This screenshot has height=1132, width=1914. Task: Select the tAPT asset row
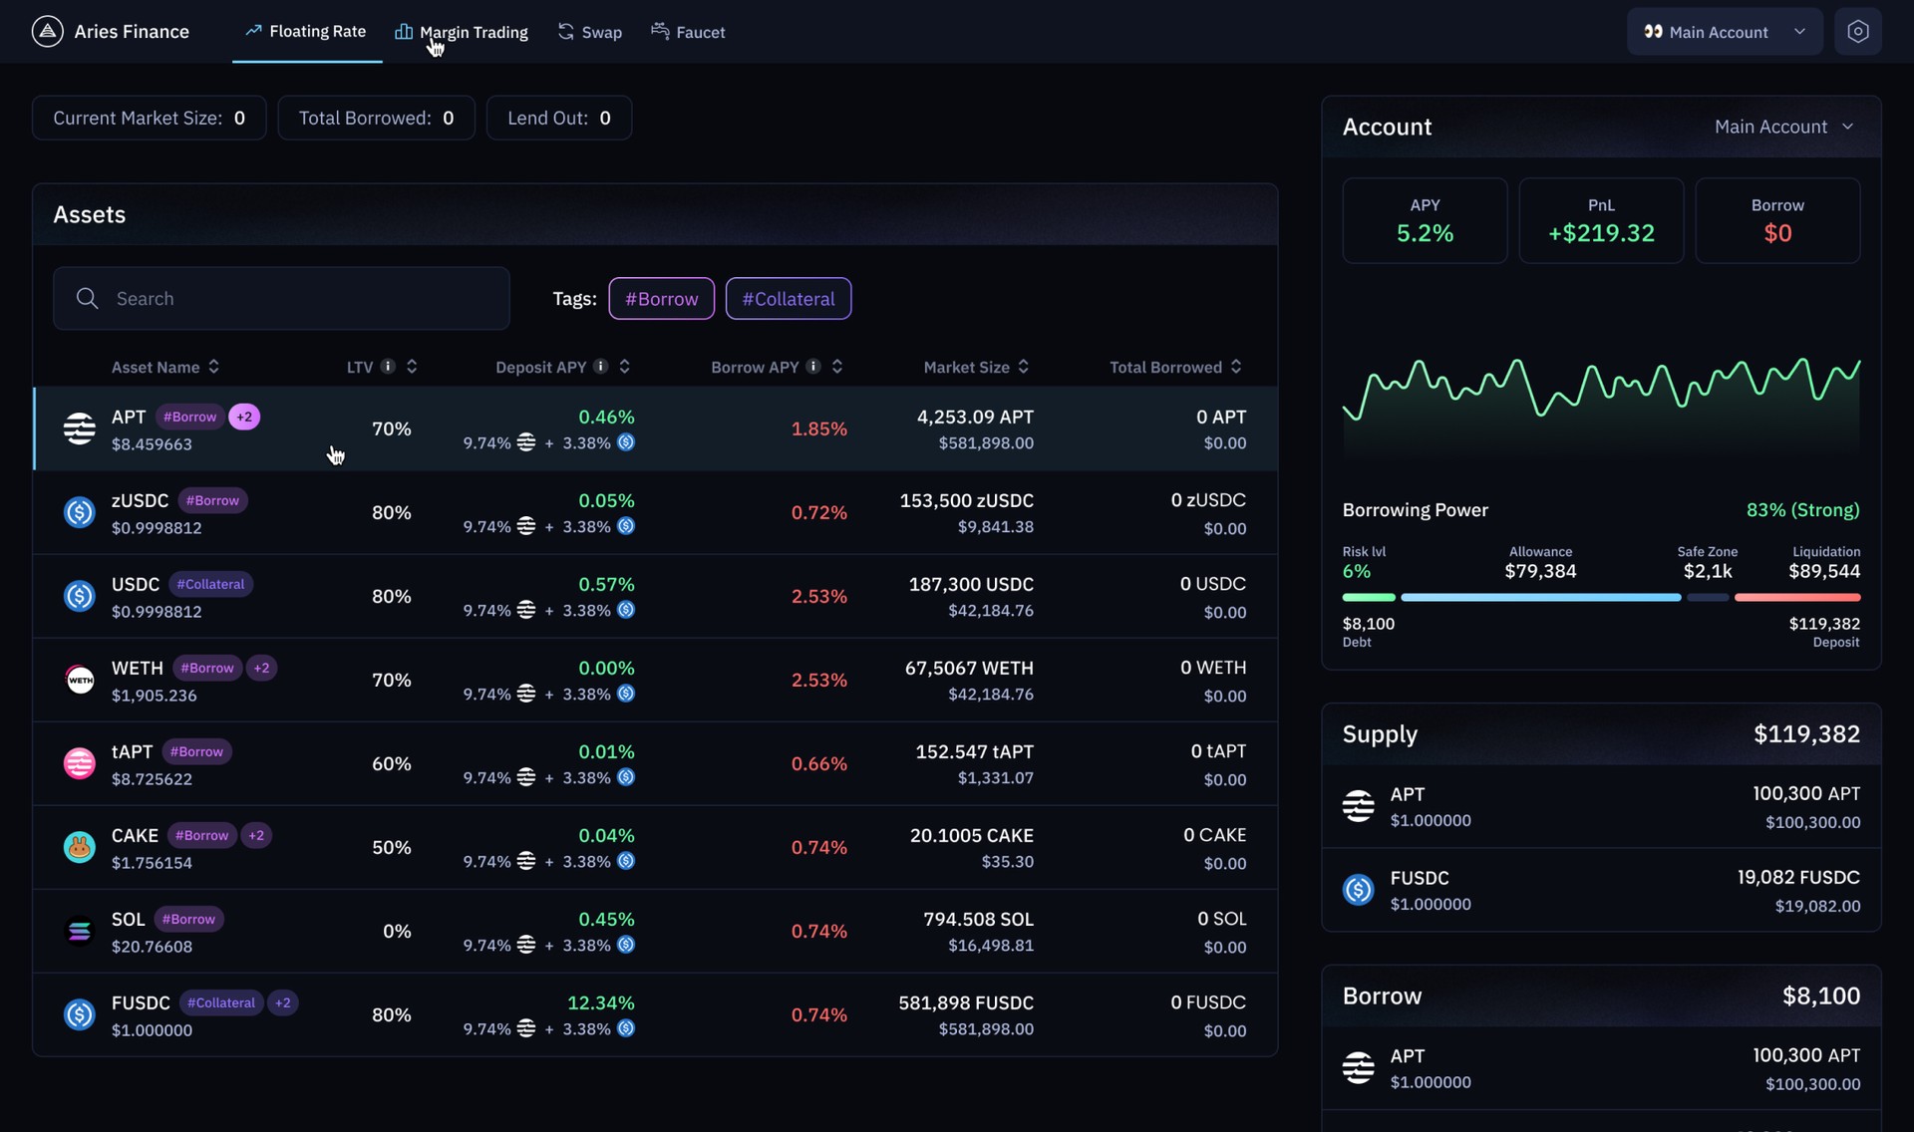[x=655, y=763]
